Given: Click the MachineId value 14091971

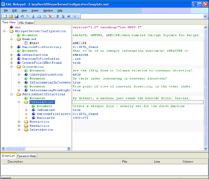Looking at the screenshot, I should click(x=81, y=118).
